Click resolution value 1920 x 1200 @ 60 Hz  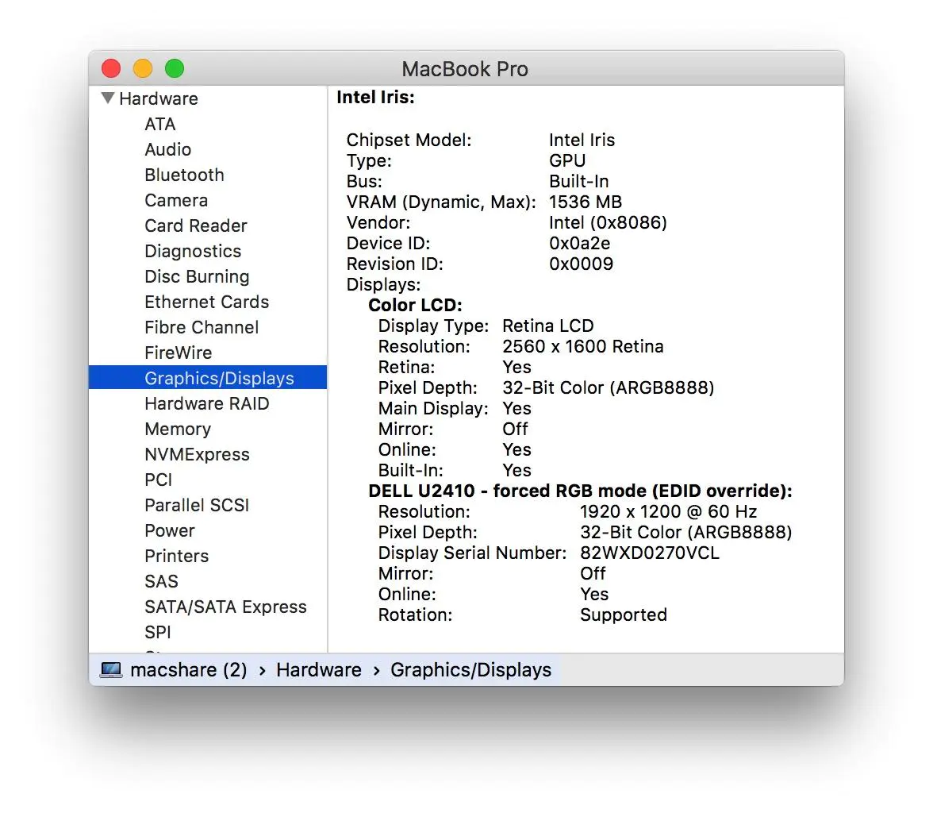(668, 511)
